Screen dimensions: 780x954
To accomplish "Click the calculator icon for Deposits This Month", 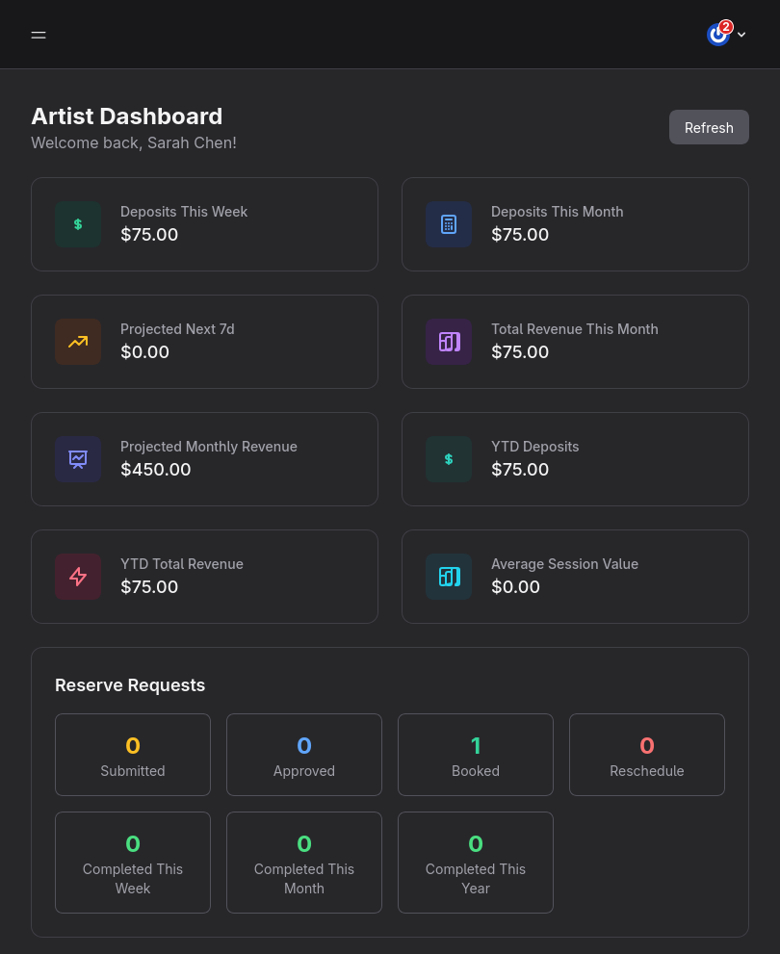I will tap(449, 224).
